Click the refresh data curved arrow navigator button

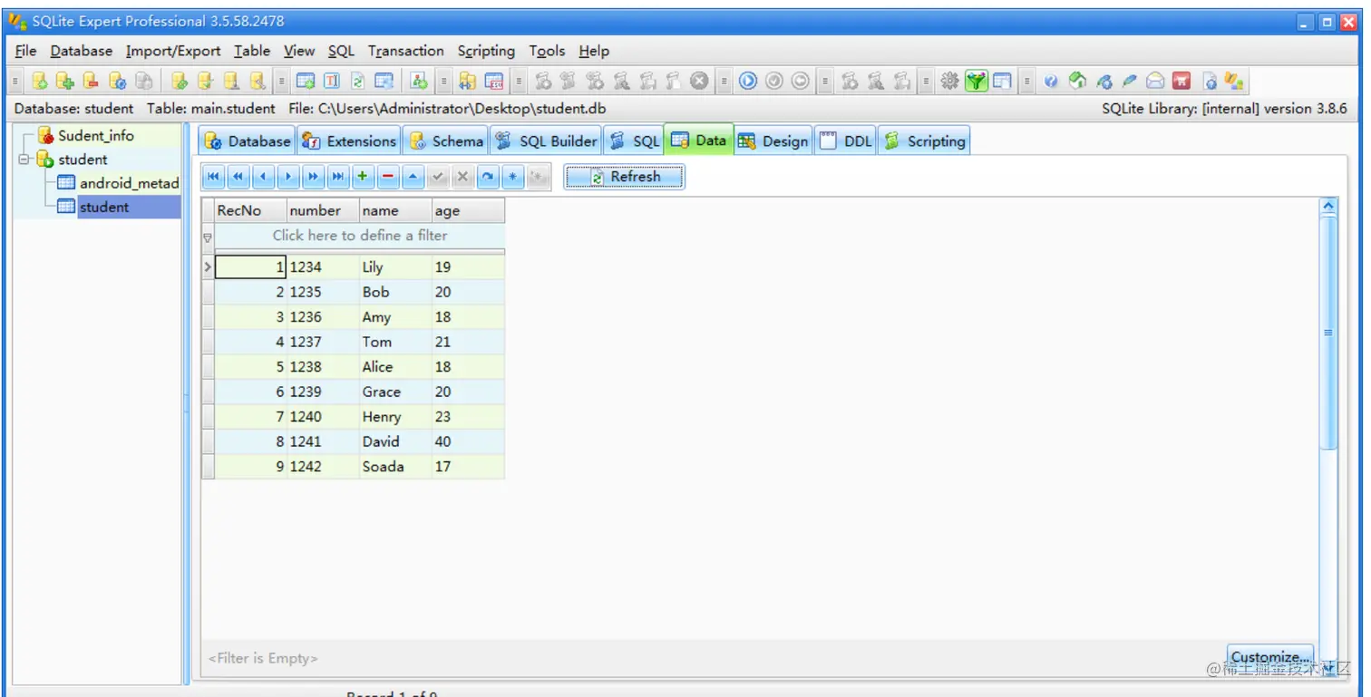(x=488, y=177)
